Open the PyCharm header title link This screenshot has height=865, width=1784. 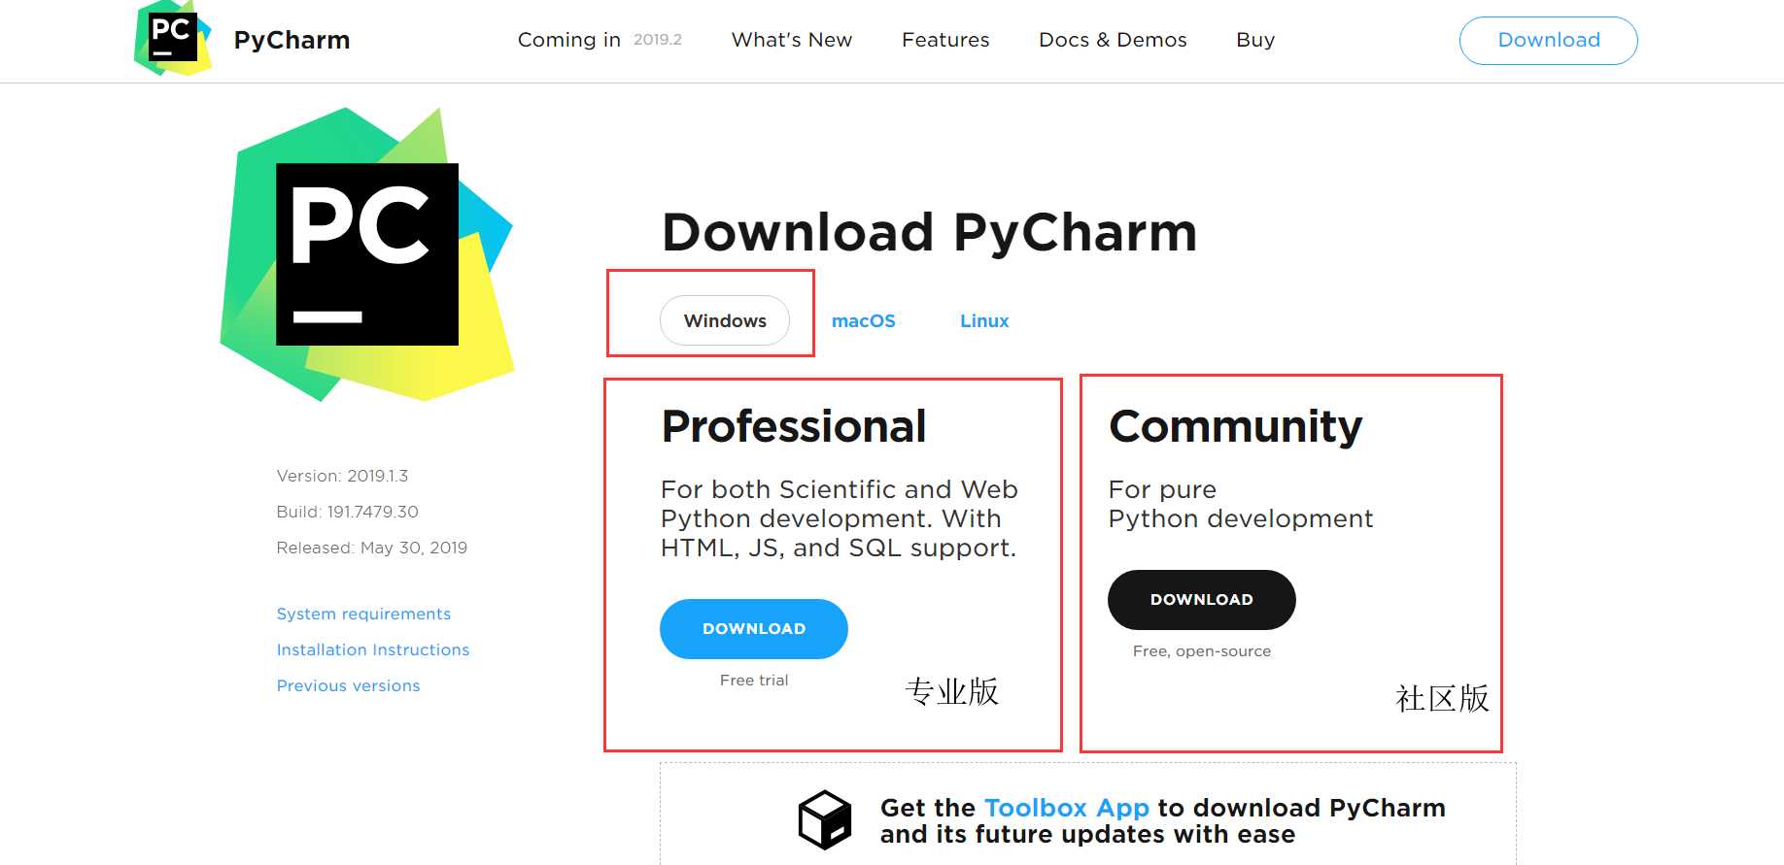(x=292, y=40)
